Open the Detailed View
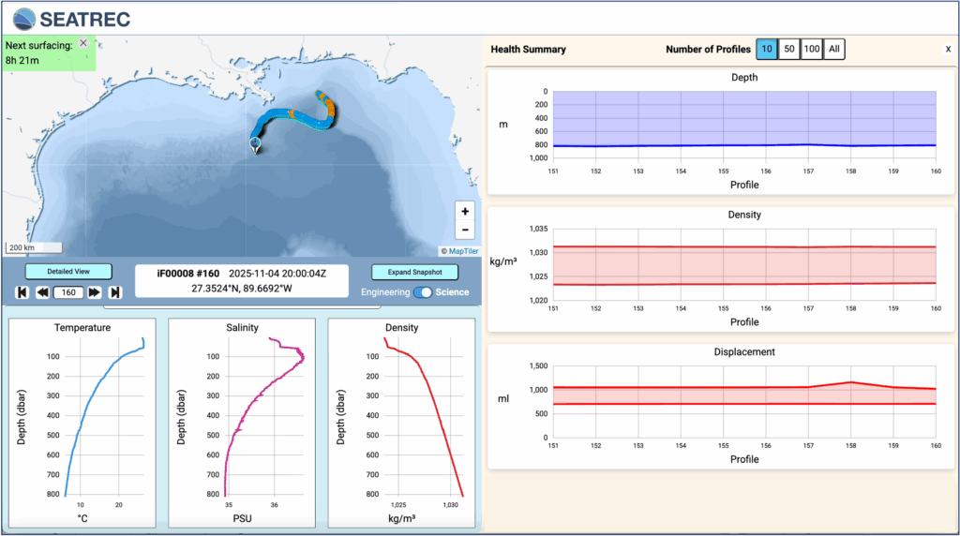Viewport: 960px width, 536px height. (67, 271)
